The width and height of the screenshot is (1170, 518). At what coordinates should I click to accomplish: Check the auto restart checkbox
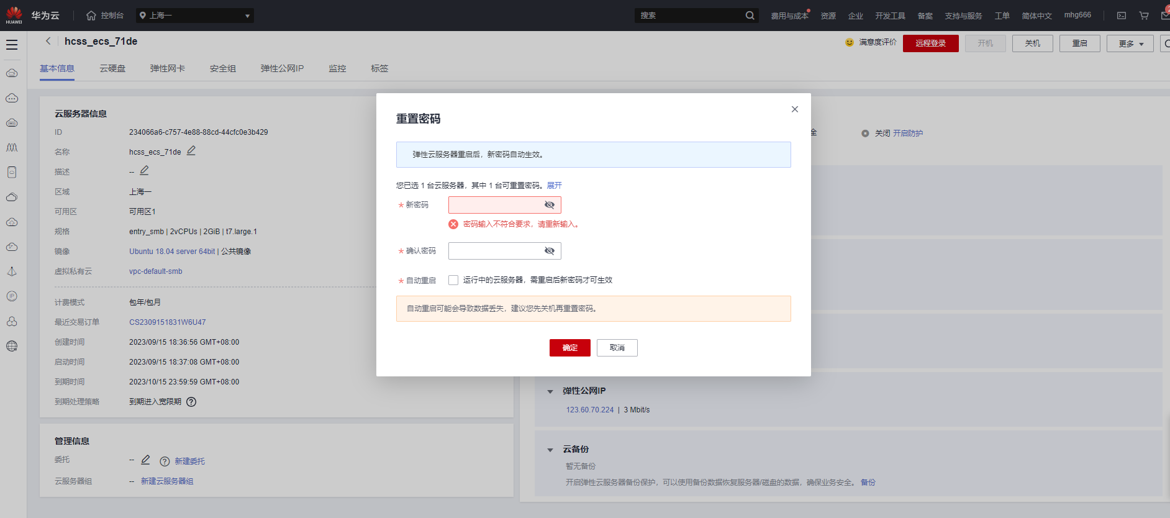pyautogui.click(x=453, y=280)
